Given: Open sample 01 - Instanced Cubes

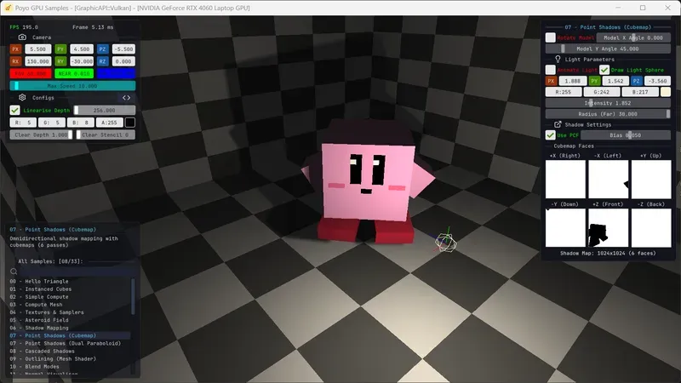Looking at the screenshot, I should 70,289.
